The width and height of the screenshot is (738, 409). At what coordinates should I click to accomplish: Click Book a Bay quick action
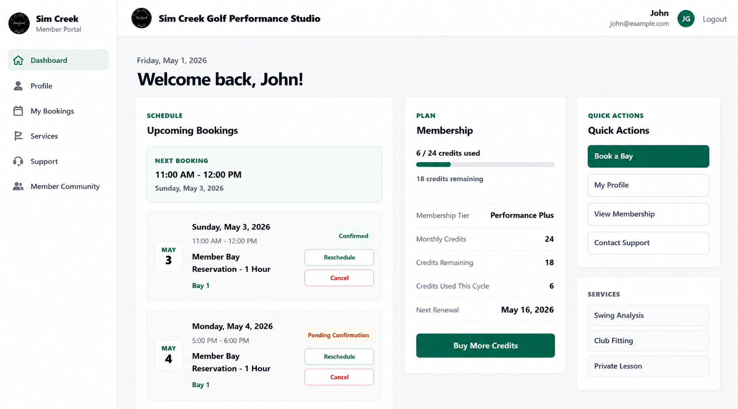tap(648, 156)
